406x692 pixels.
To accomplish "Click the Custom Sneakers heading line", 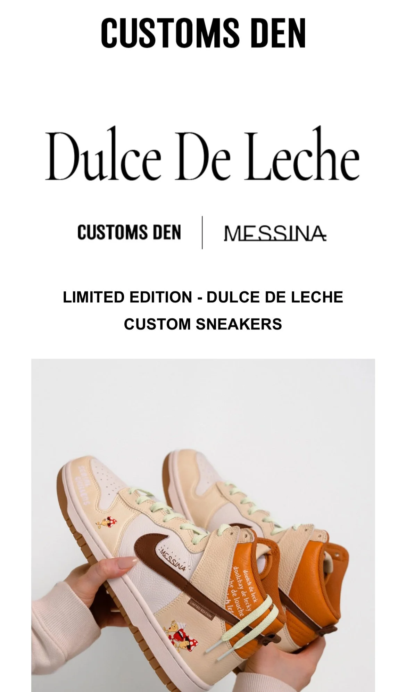I will click(x=203, y=324).
